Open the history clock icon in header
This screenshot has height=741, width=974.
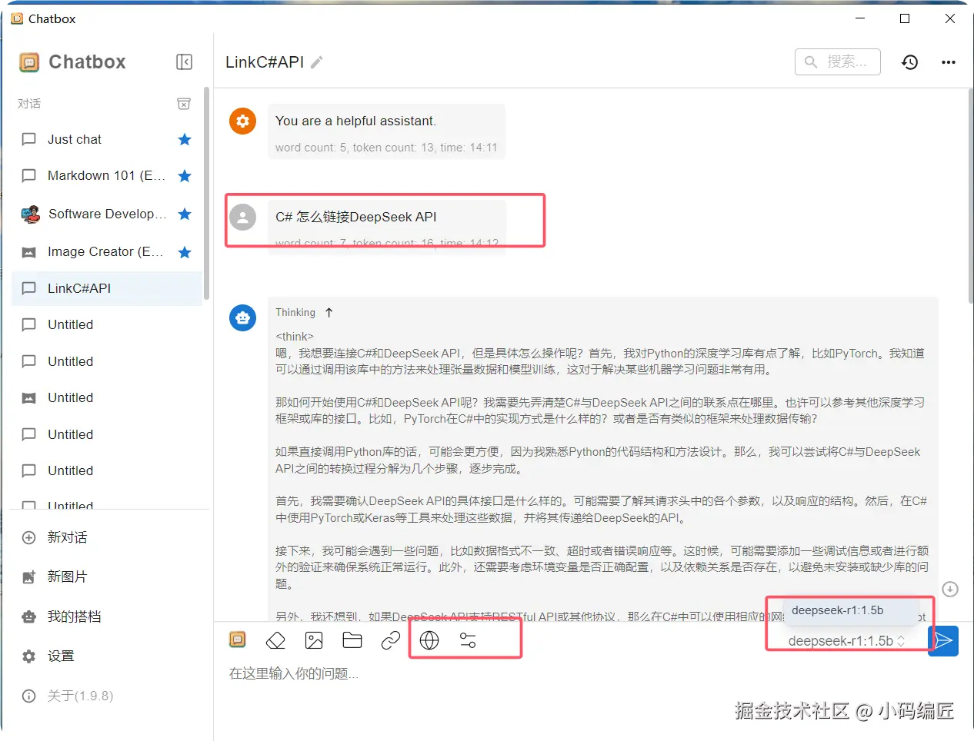(x=909, y=62)
